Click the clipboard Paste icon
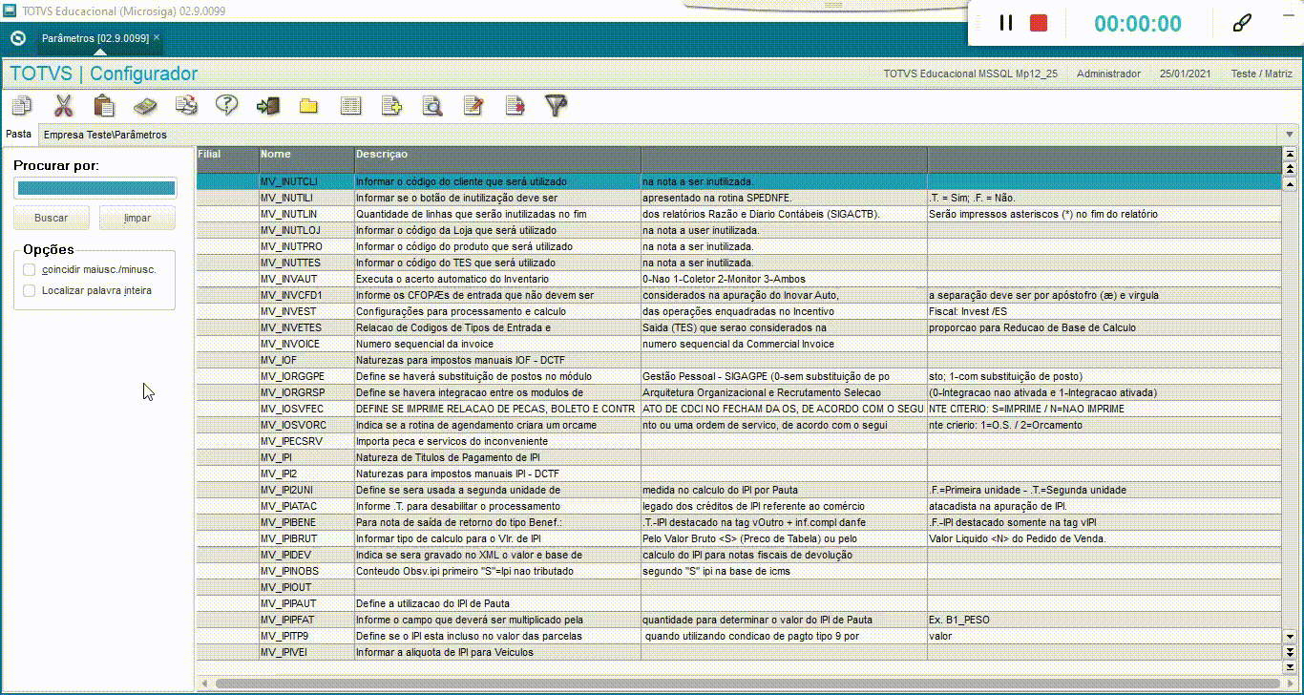1304x695 pixels. click(104, 105)
